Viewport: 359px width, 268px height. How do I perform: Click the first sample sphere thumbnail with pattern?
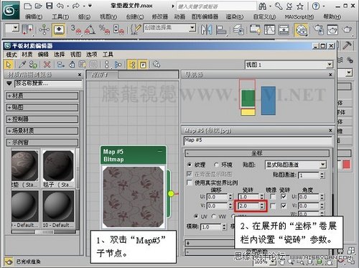[x=24, y=166]
